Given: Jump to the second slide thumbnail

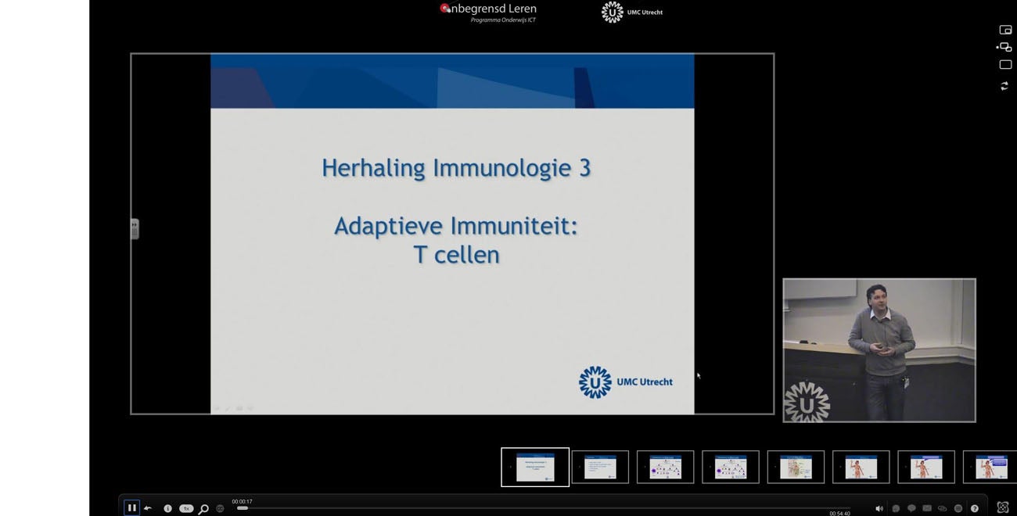Looking at the screenshot, I should (x=600, y=467).
